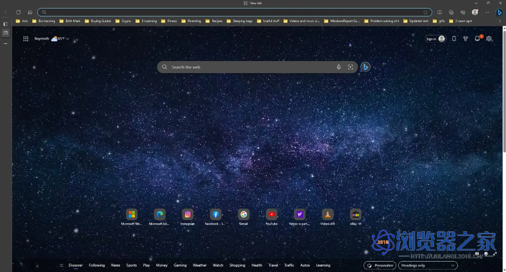Open the Recipes bookmarks folder
Image resolution: width=506 pixels, height=272 pixels.
point(214,21)
